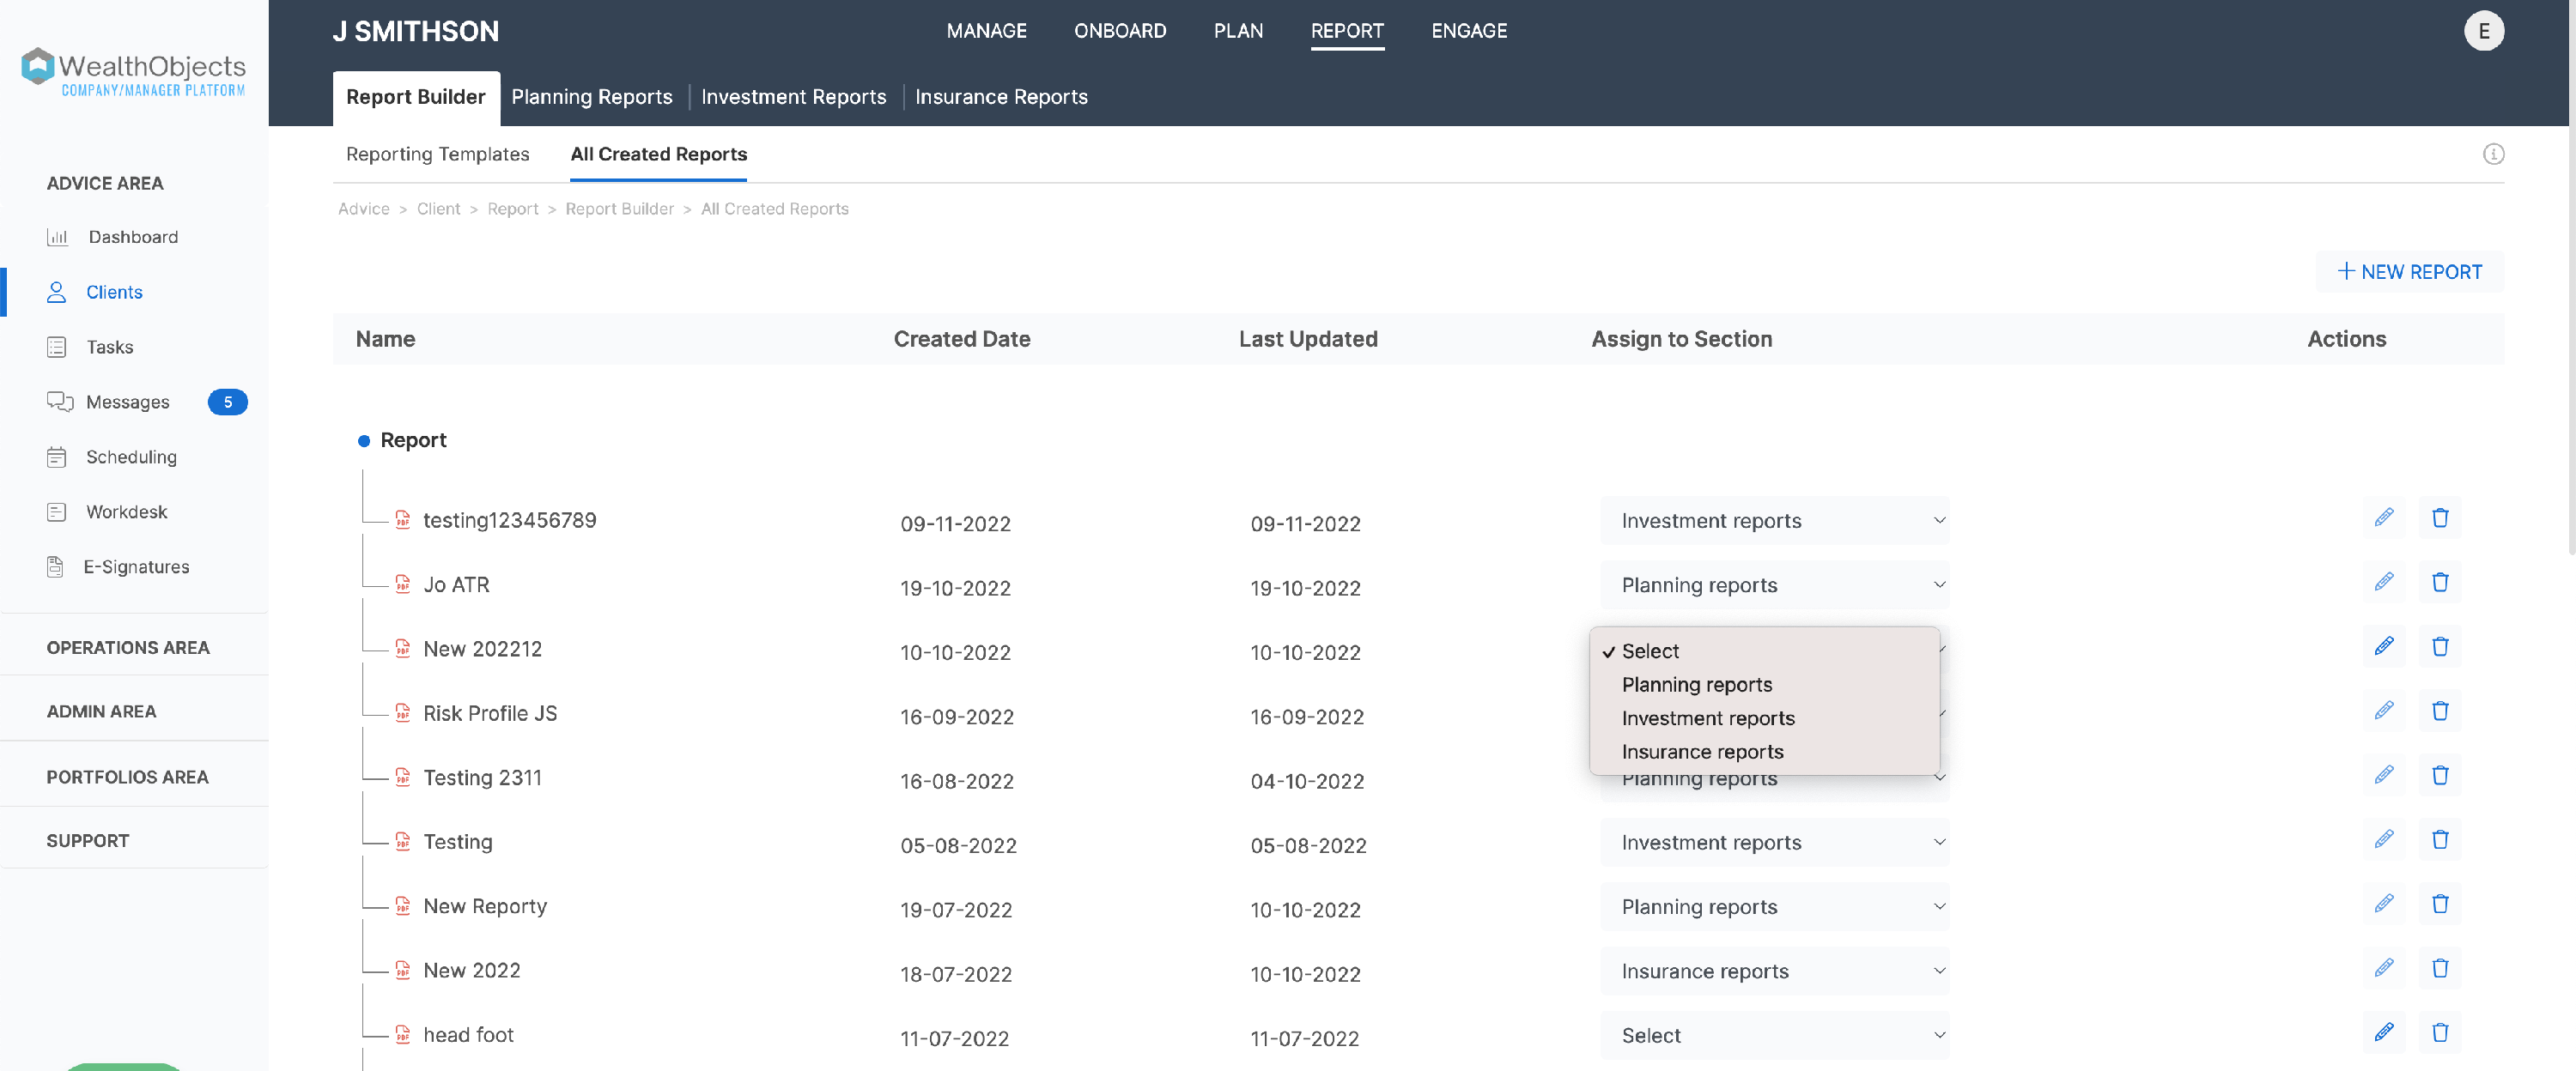Delete the testing123456789 report
Screen dimensions: 2576x1071
(2440, 517)
